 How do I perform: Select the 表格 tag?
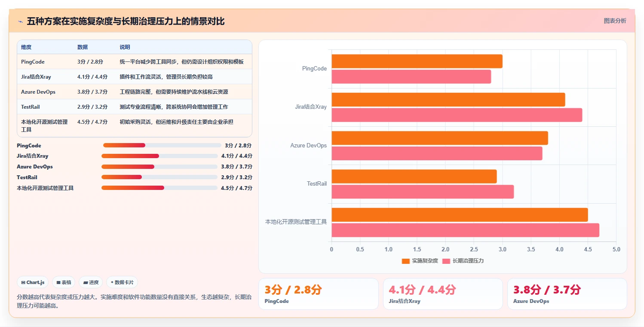[x=64, y=282]
